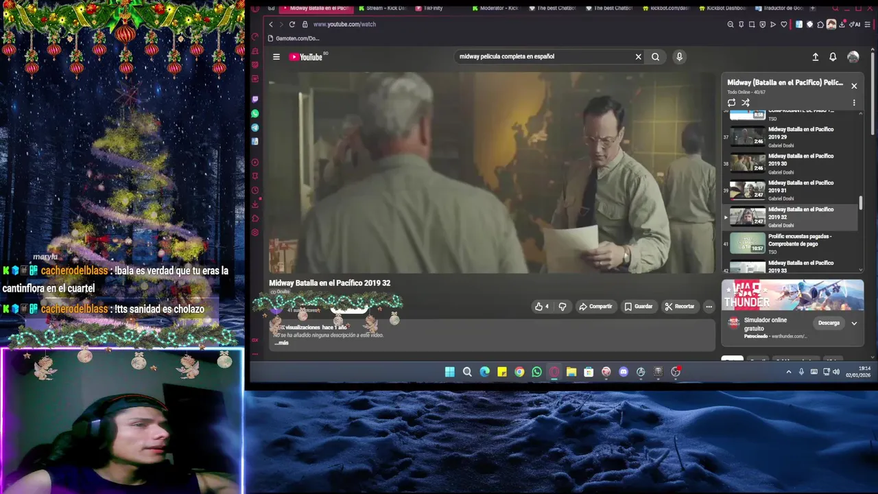Show hidden system tray icons chevron

coord(789,372)
